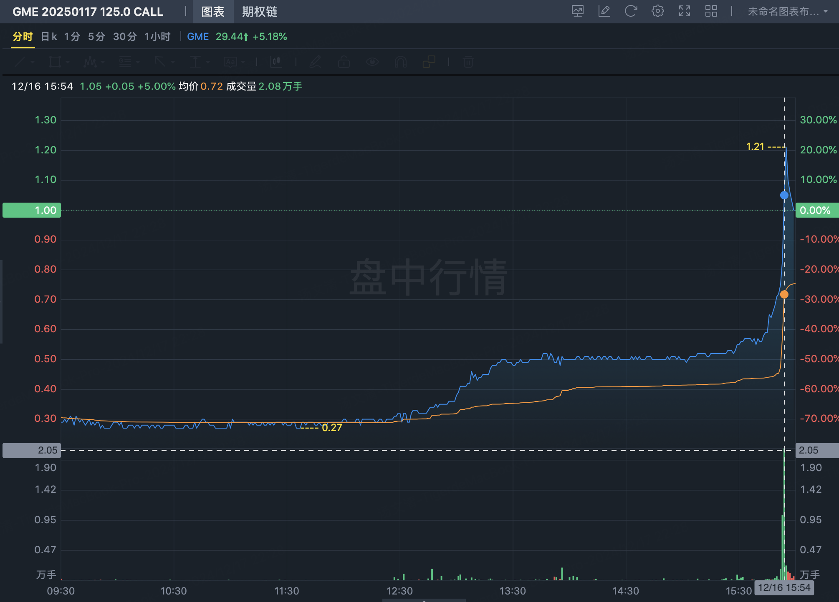The image size is (839, 602).
Task: Expand the text annotation tool dropdown arrow
Action: click(243, 63)
